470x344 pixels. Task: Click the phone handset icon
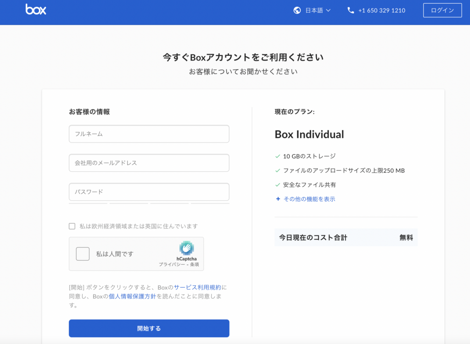pyautogui.click(x=351, y=11)
